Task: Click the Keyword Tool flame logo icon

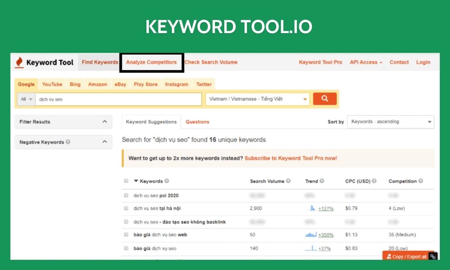Action: coord(18,62)
